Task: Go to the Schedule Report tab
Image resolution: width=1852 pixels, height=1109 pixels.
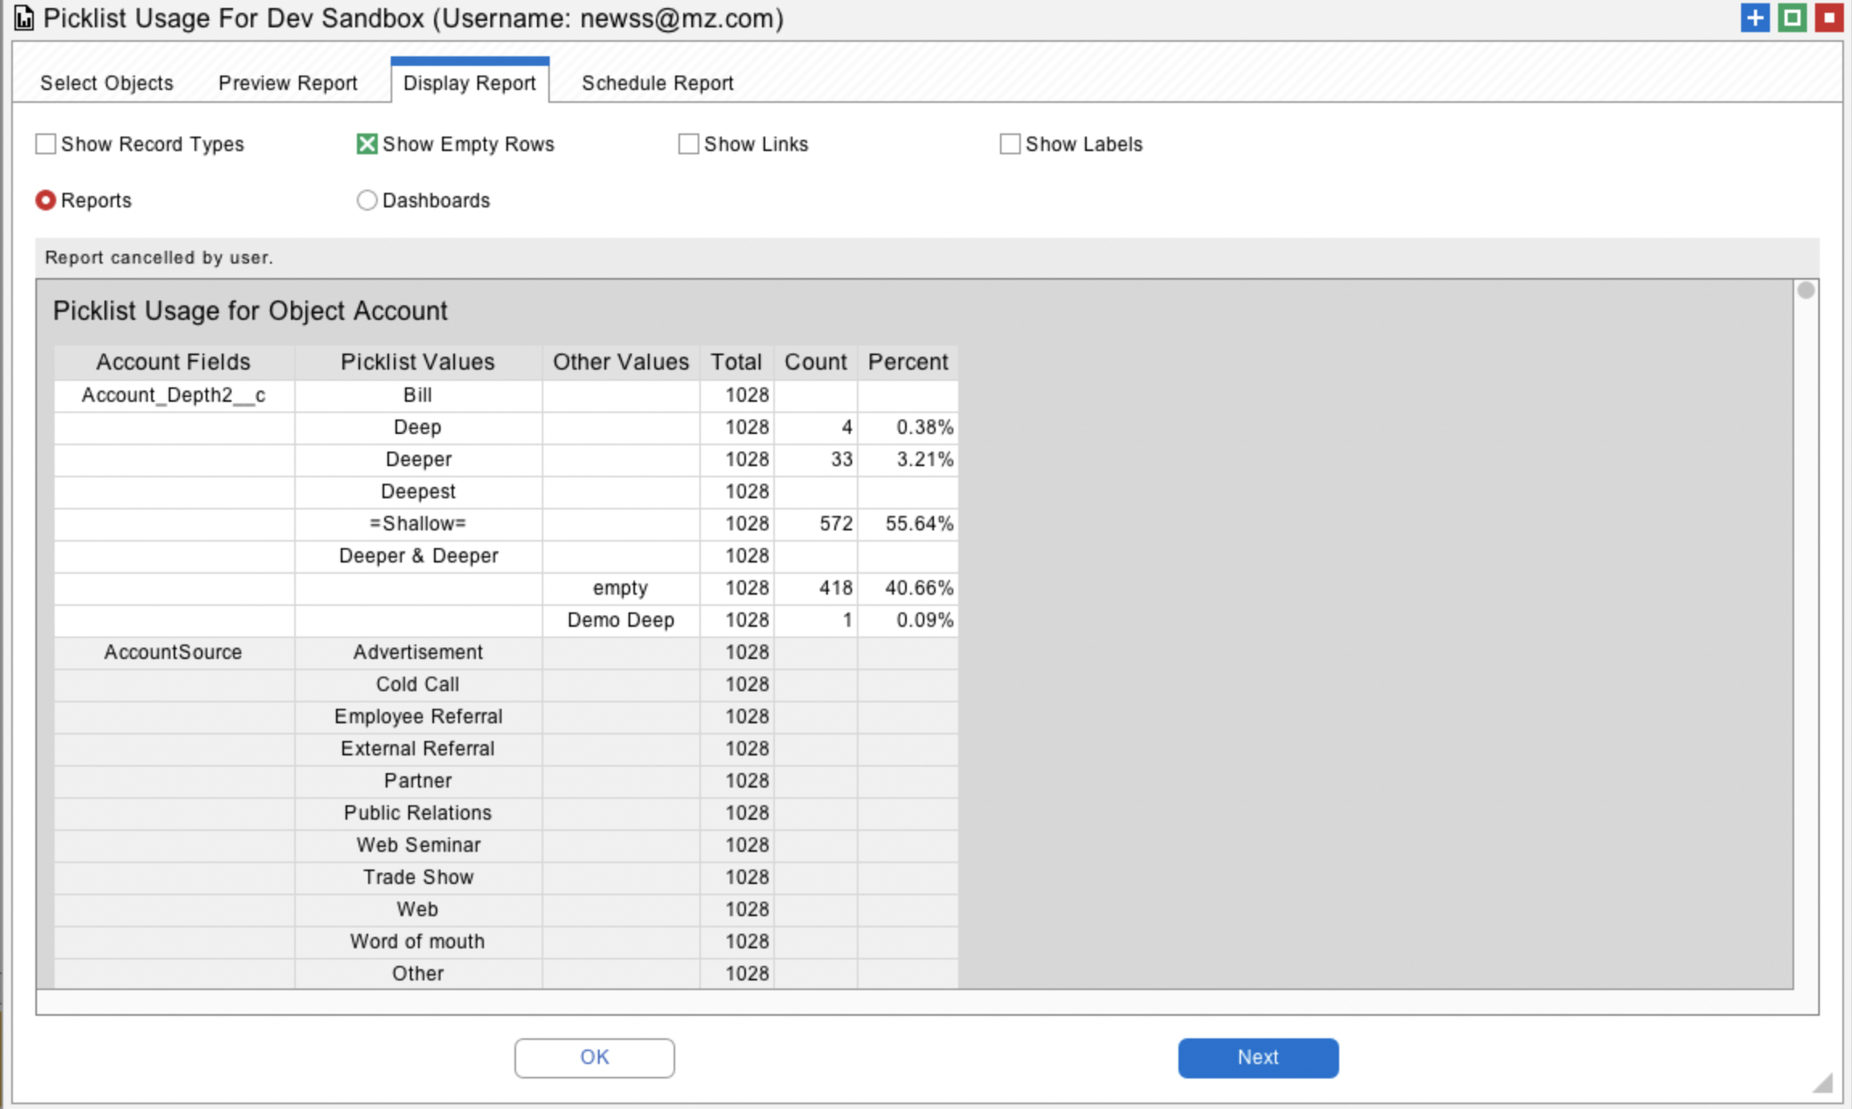Action: pos(658,83)
